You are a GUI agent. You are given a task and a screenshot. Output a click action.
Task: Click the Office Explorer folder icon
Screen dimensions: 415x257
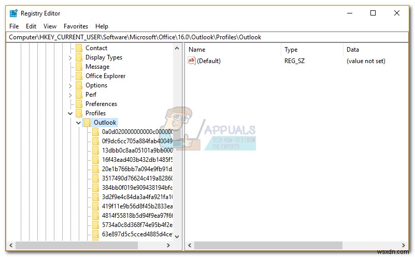pyautogui.click(x=79, y=76)
